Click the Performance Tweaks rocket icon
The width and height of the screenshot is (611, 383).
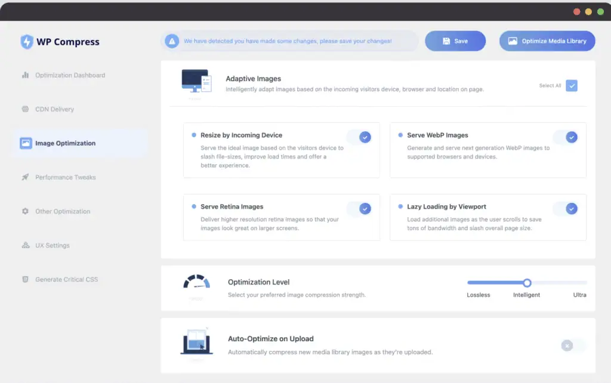click(25, 177)
